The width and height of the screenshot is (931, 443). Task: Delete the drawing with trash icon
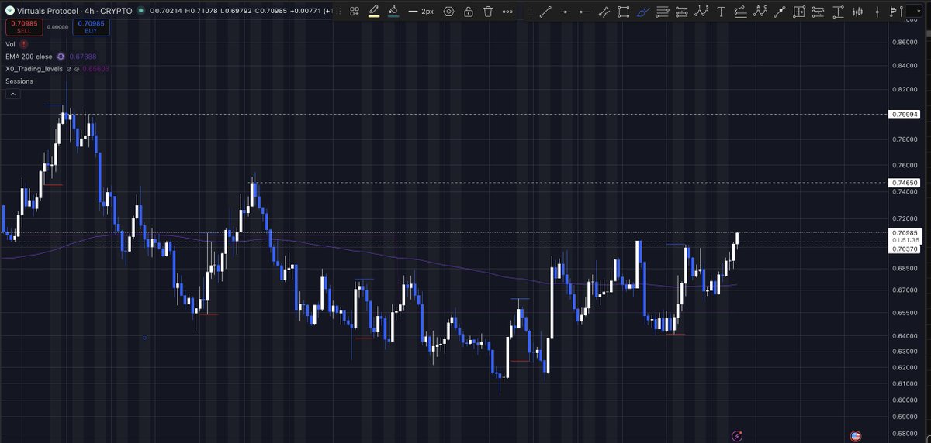point(488,12)
